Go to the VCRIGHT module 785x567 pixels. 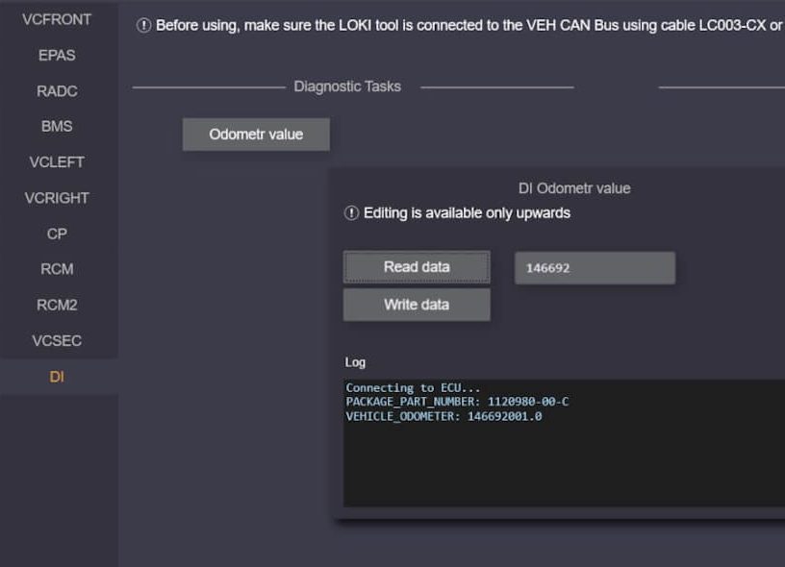click(57, 197)
